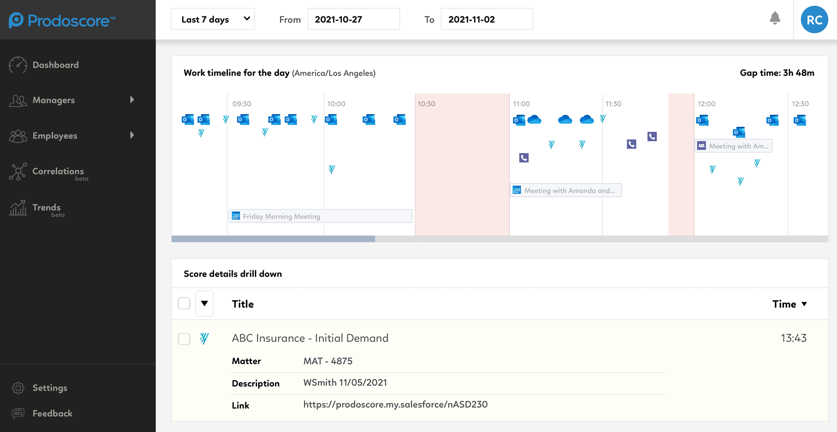Open Friday Morning Meeting calendar event

[x=321, y=216]
